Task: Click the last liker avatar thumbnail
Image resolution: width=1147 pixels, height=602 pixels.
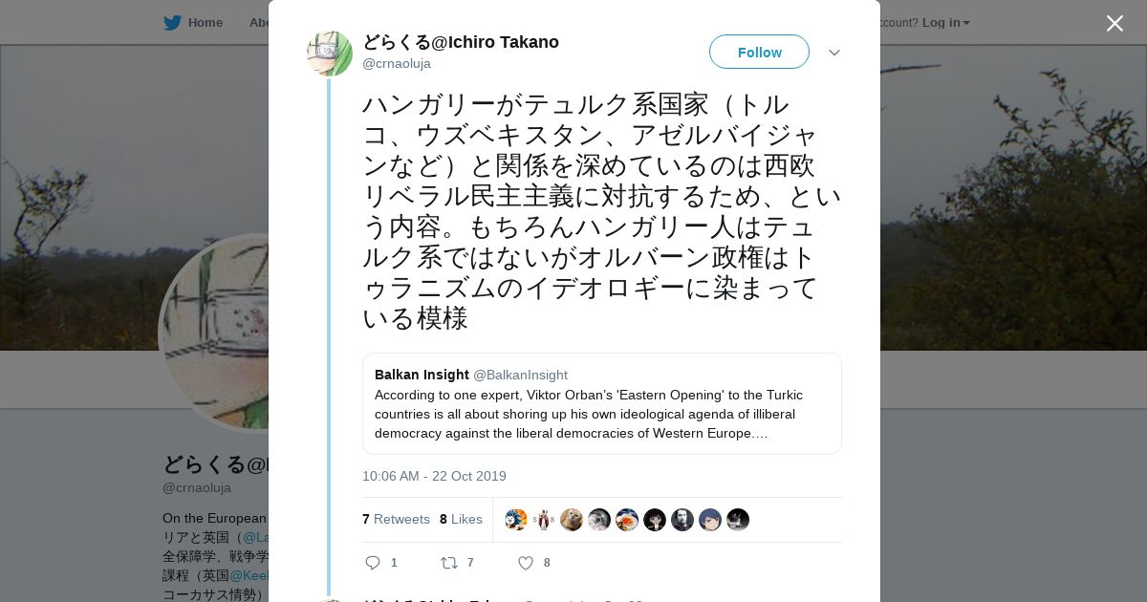Action: click(738, 520)
